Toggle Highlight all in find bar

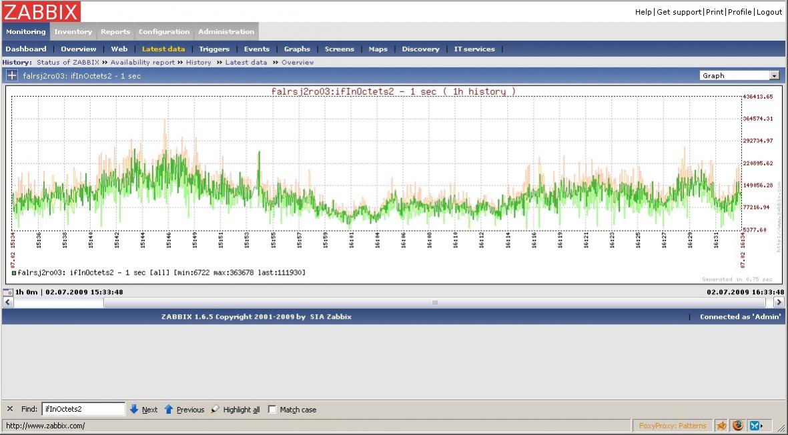(235, 410)
